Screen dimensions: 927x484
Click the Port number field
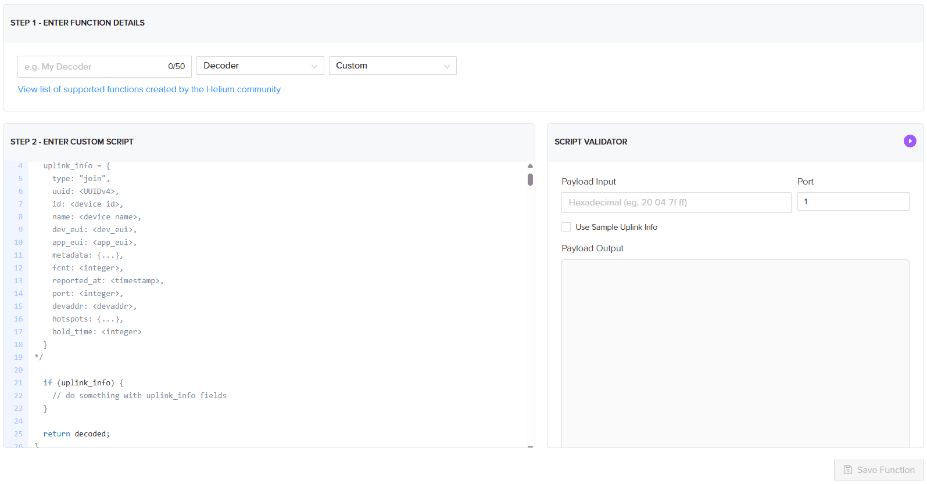click(853, 201)
